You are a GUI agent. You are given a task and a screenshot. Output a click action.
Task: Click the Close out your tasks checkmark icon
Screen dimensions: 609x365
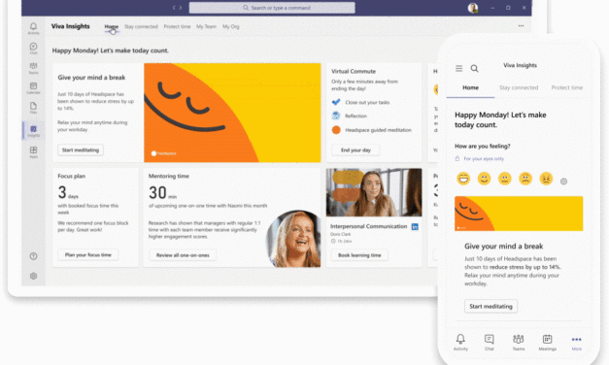[336, 102]
